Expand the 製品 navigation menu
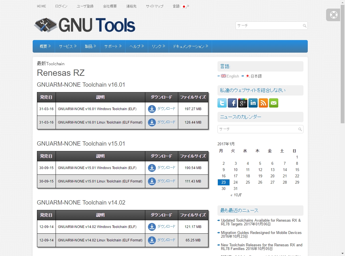Screen dimensions: 345x256 click(90, 46)
